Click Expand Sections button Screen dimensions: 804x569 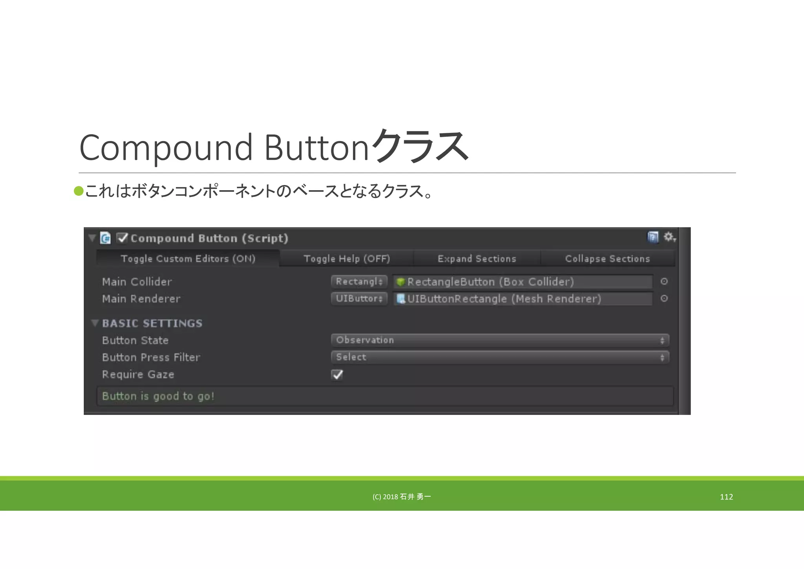click(477, 259)
